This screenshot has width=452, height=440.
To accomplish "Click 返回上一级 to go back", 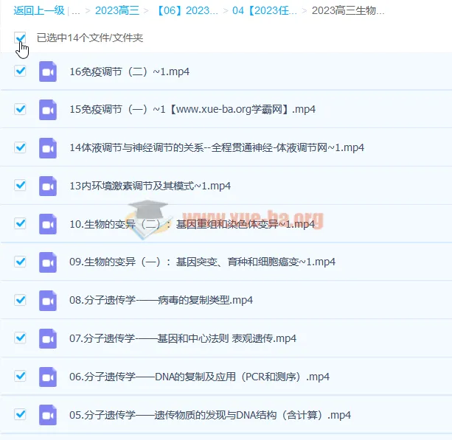I will click(38, 11).
